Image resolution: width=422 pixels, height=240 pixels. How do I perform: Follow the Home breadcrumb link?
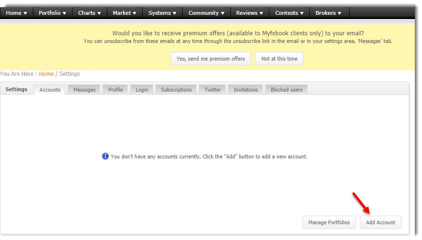46,74
